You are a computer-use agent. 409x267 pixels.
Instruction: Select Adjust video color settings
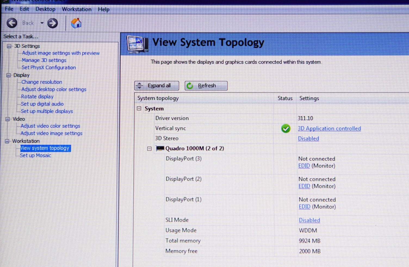click(50, 126)
